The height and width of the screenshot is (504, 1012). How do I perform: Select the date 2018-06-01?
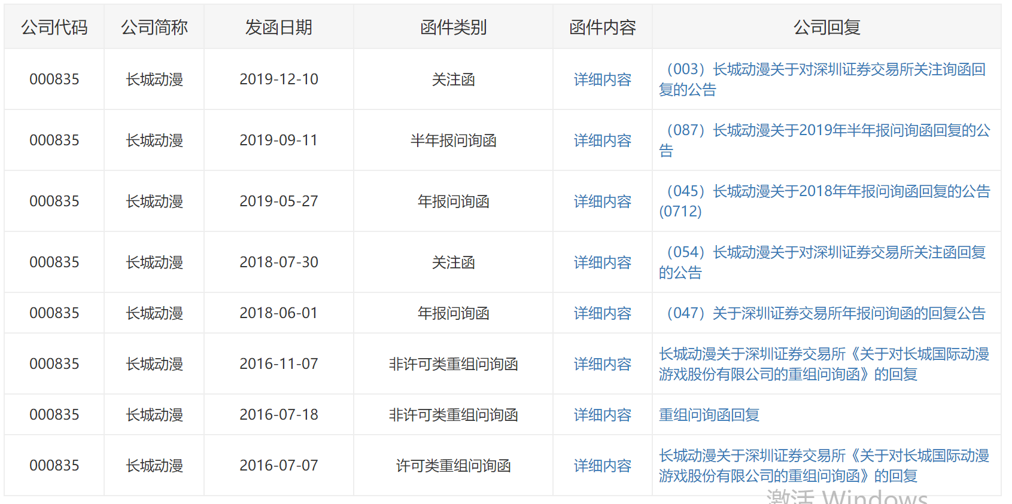pos(279,313)
